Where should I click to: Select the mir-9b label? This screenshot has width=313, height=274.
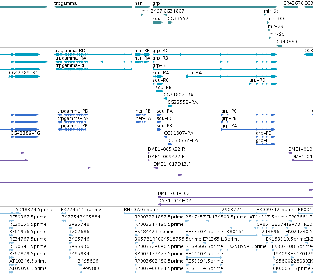click(277, 34)
